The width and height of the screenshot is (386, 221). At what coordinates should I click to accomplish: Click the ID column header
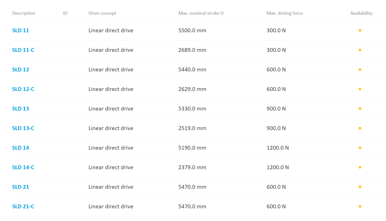65,13
